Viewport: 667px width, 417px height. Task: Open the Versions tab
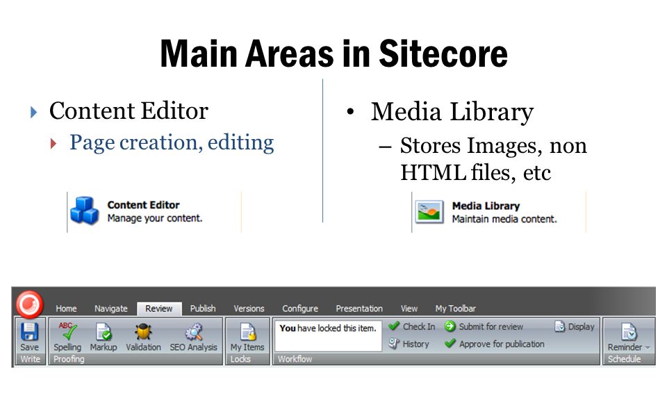point(249,309)
